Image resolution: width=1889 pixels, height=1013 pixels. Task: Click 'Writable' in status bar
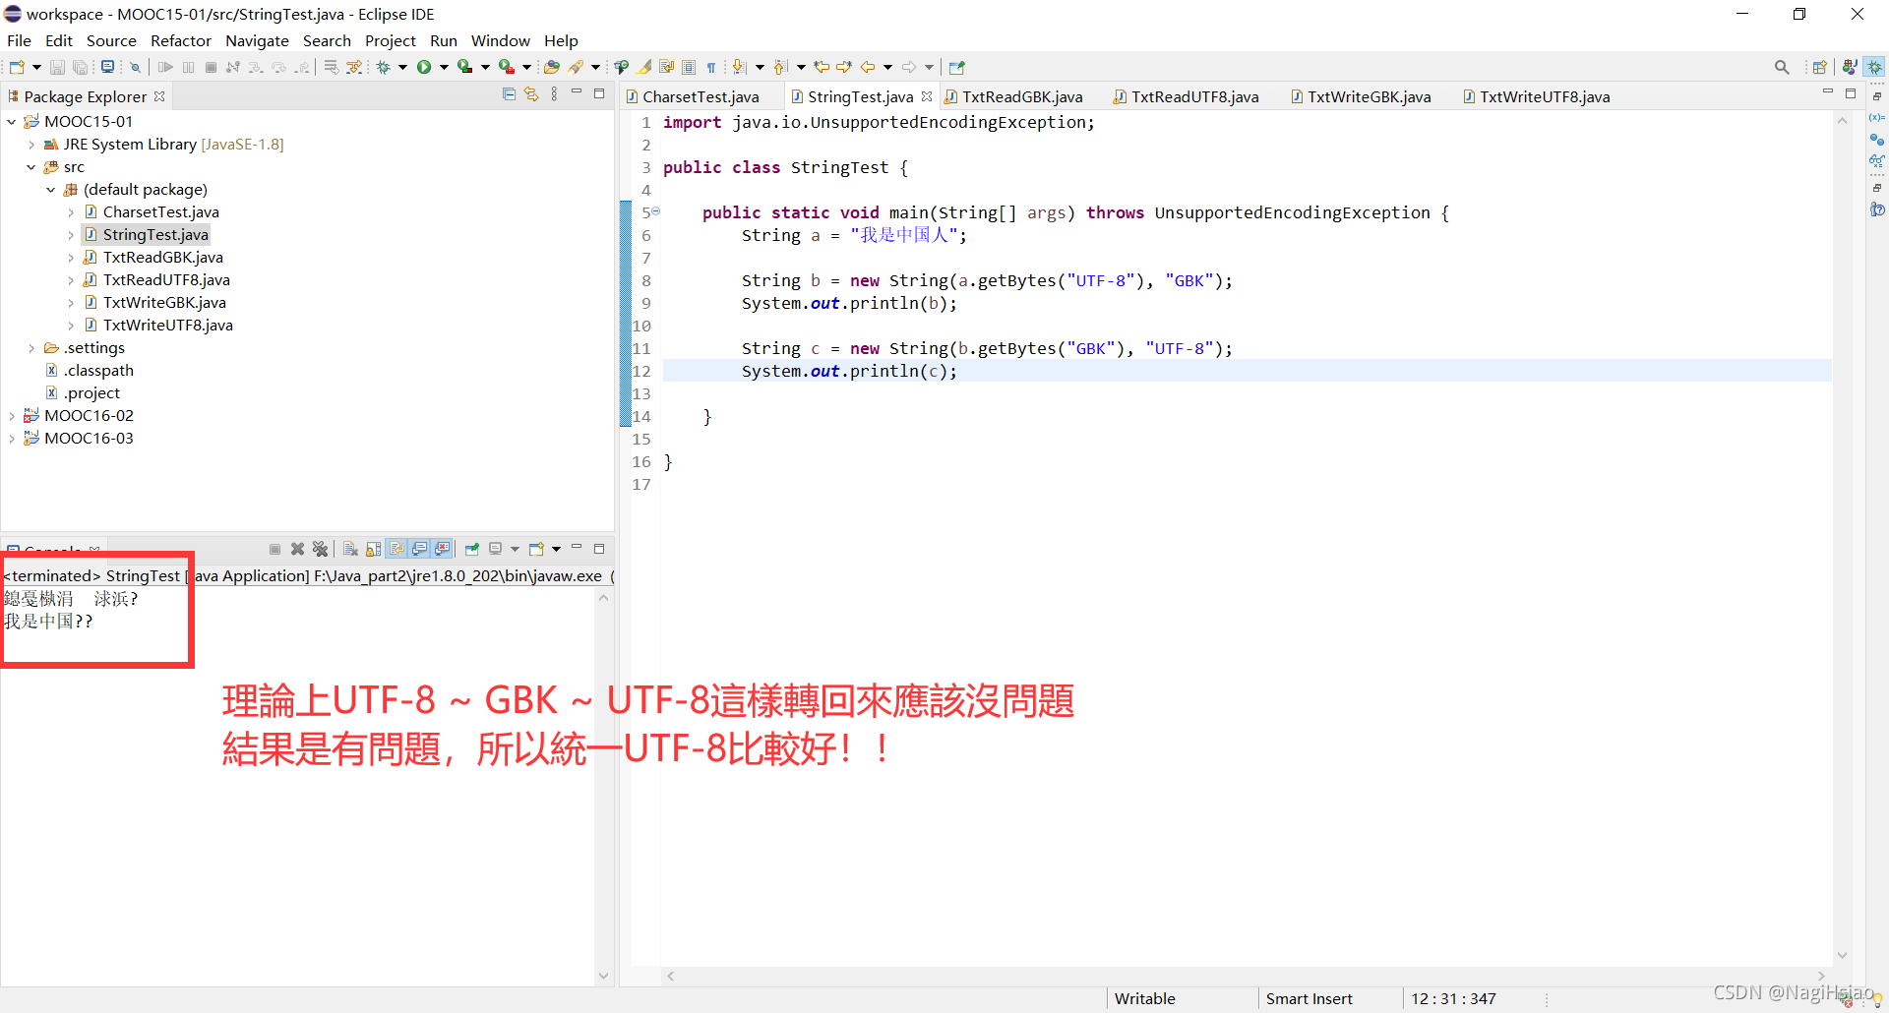coord(1144,998)
